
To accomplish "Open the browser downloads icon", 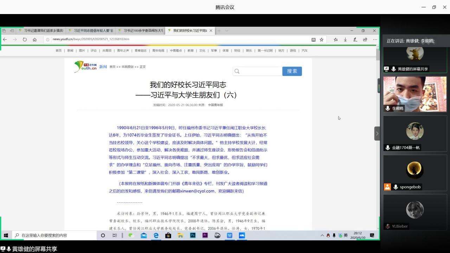I will 345,40.
